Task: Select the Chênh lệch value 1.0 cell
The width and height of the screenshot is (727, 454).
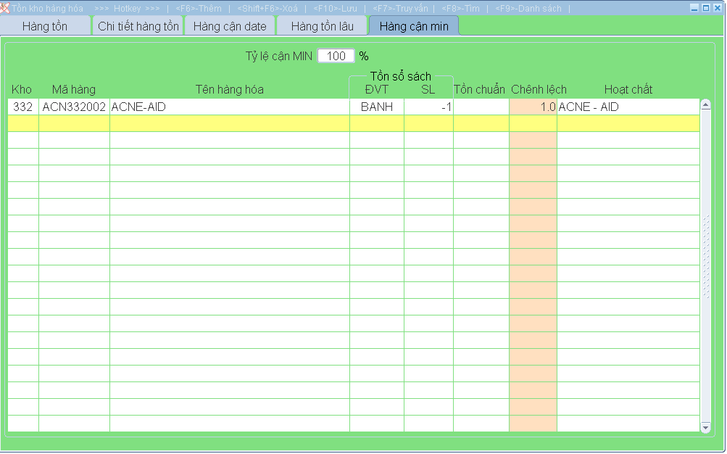Action: click(x=533, y=107)
